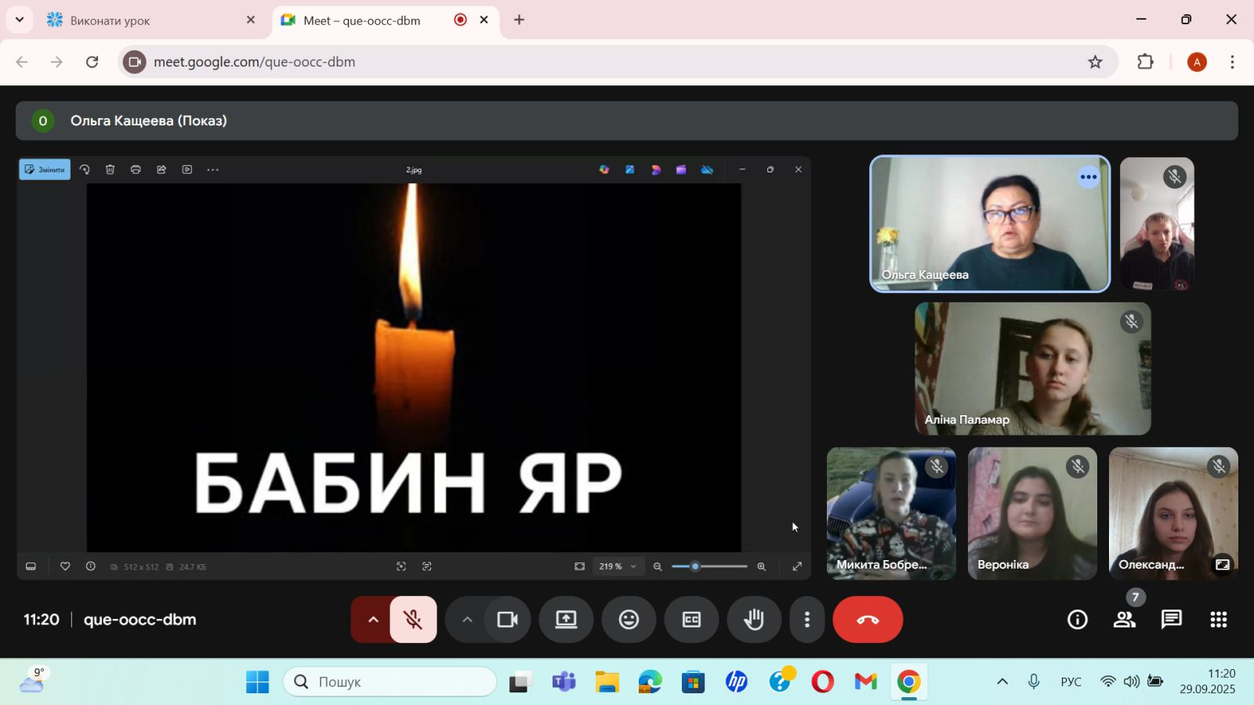Click the raise hand icon
Image resolution: width=1254 pixels, height=705 pixels.
pyautogui.click(x=754, y=620)
